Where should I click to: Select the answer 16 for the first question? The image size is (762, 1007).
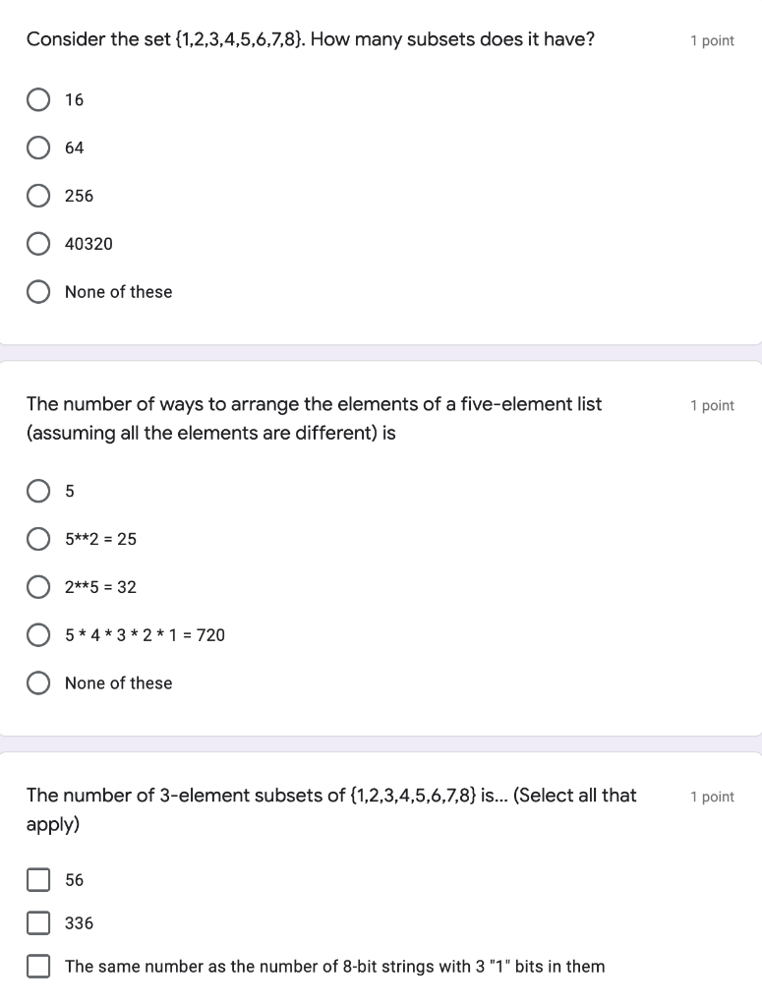pos(38,99)
